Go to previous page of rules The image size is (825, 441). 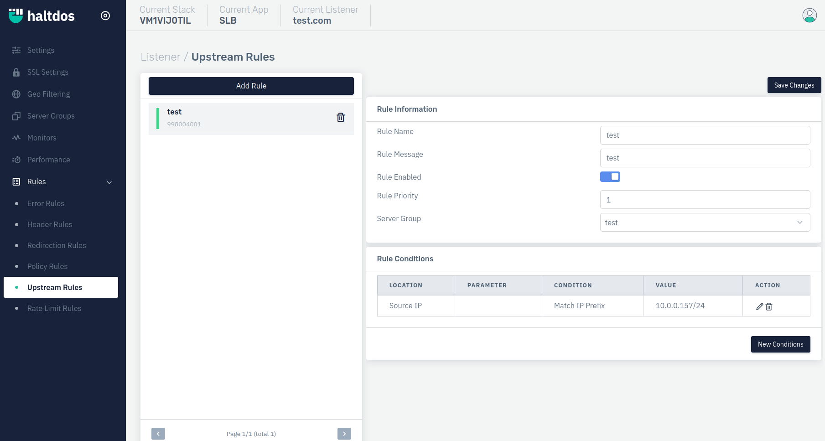pos(158,434)
